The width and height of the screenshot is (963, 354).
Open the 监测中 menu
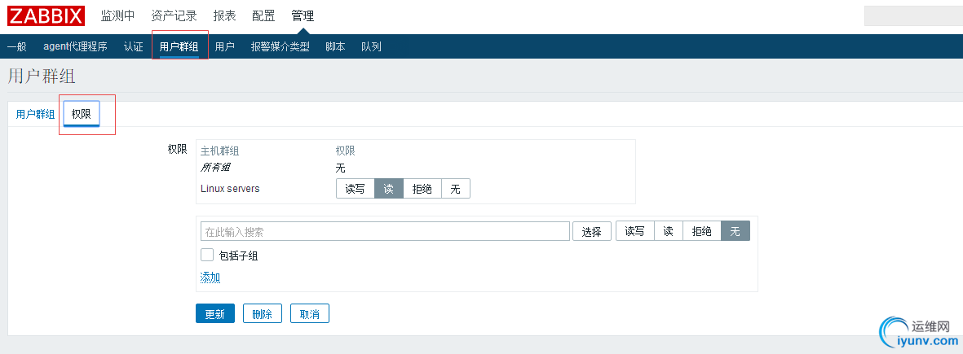click(117, 16)
